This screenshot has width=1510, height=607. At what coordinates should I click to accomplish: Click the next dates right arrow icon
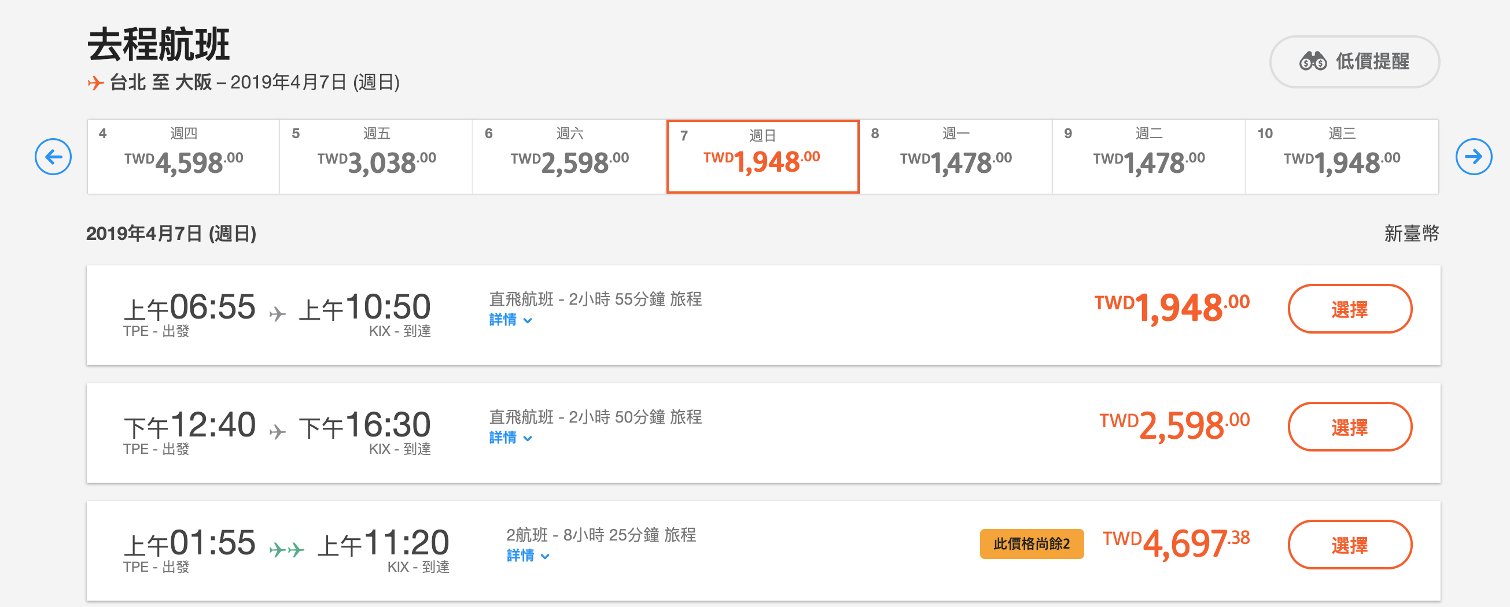(1473, 157)
